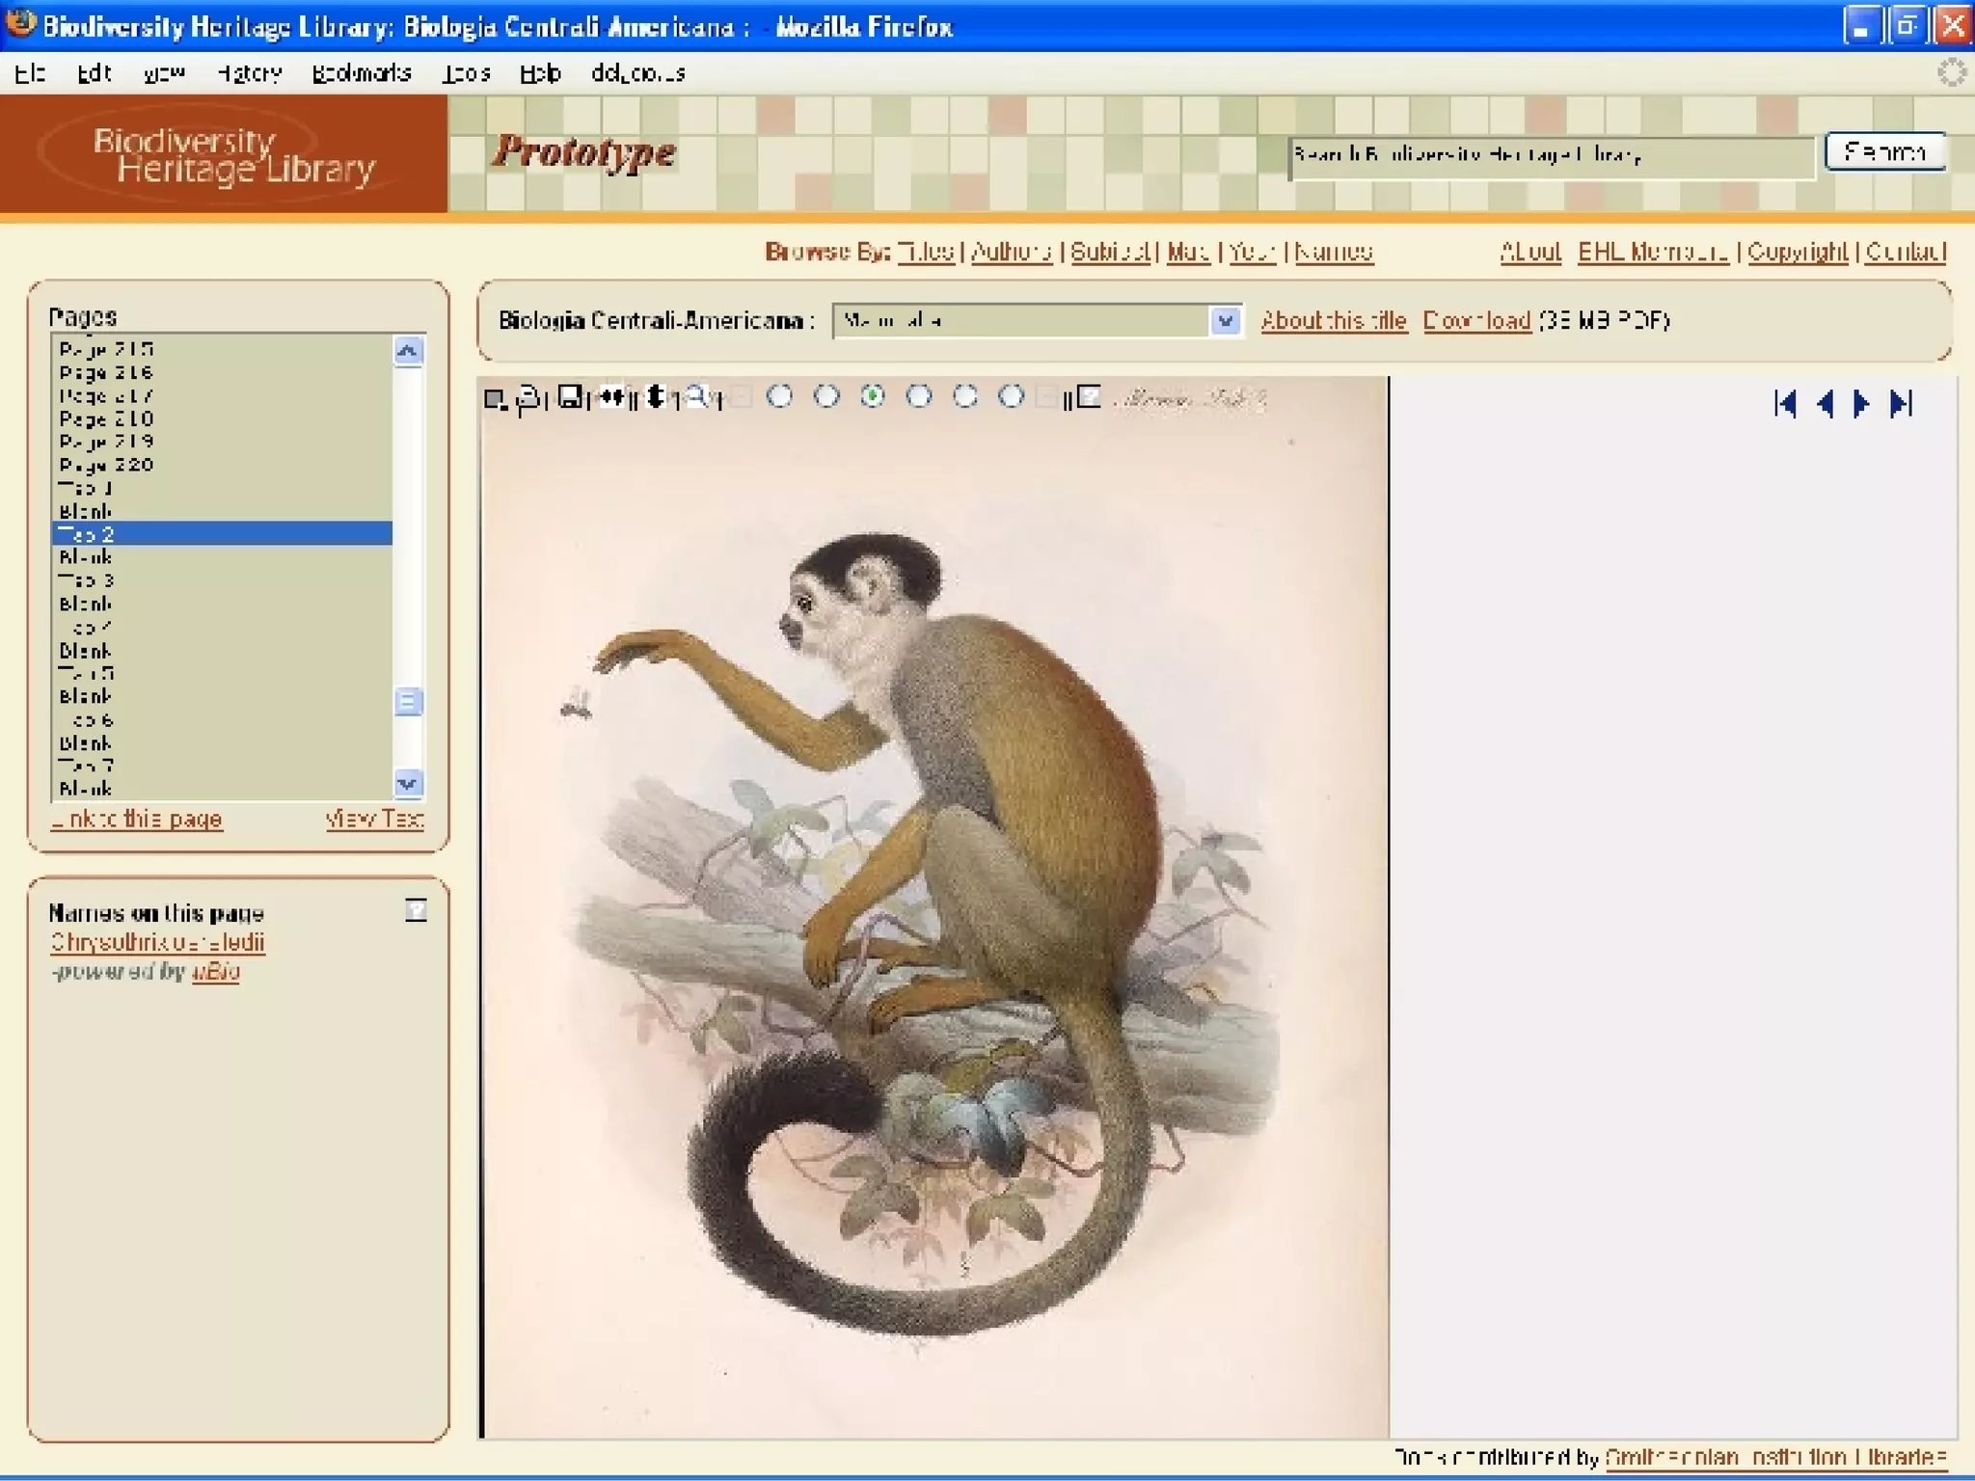
Task: Open the Biologia Centrali-Americana volume dropdown
Action: pyautogui.click(x=1225, y=321)
